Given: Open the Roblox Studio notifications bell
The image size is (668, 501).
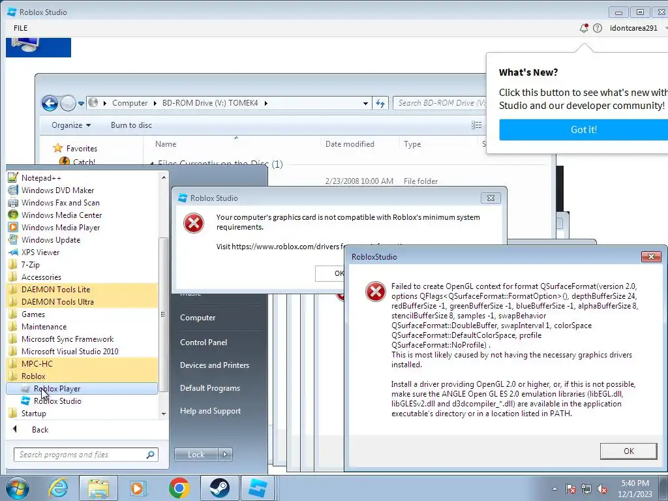Looking at the screenshot, I should tap(584, 28).
